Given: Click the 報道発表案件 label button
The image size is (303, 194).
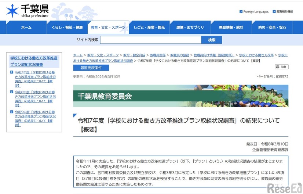Looking at the screenshot, I should click(x=91, y=68).
